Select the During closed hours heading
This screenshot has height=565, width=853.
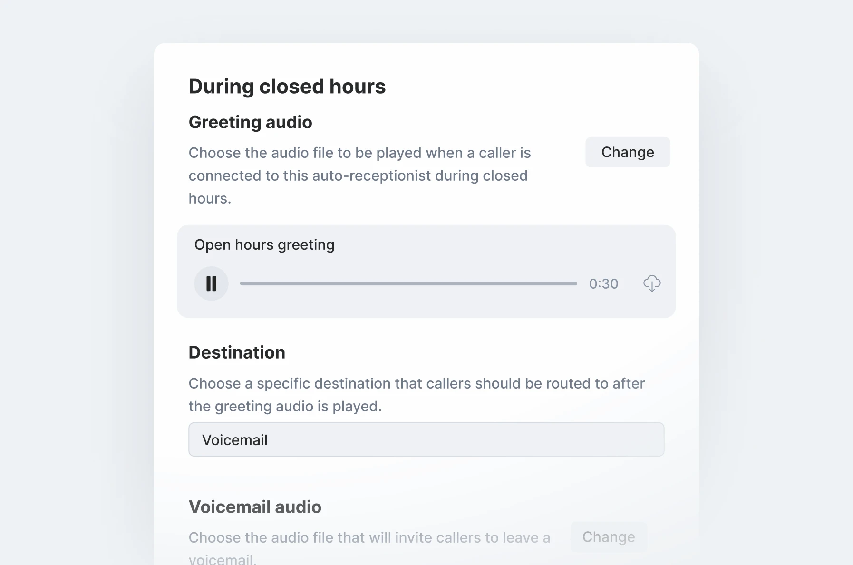[x=287, y=86]
